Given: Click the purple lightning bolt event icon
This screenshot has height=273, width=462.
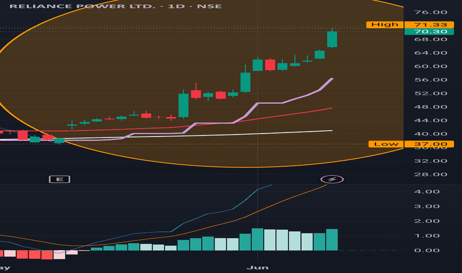Looking at the screenshot, I should pyautogui.click(x=332, y=179).
